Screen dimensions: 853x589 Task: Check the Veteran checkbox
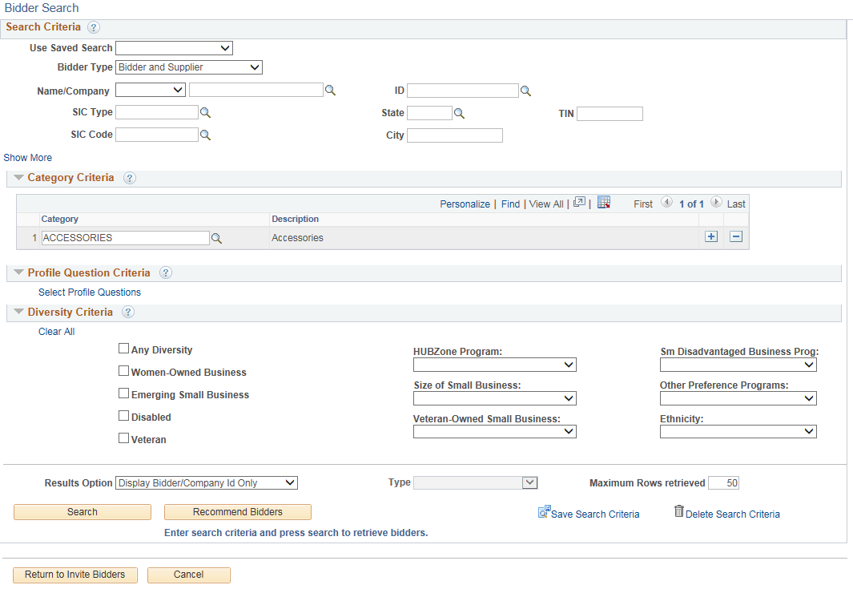(124, 438)
